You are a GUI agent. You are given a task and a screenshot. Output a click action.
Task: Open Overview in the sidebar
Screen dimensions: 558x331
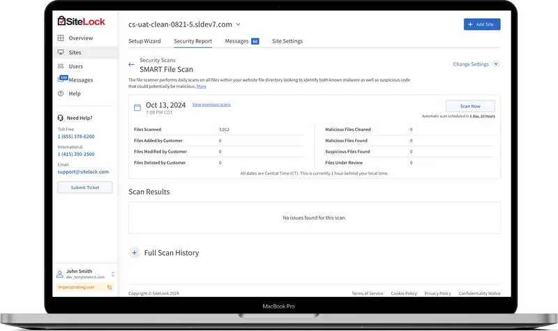81,38
